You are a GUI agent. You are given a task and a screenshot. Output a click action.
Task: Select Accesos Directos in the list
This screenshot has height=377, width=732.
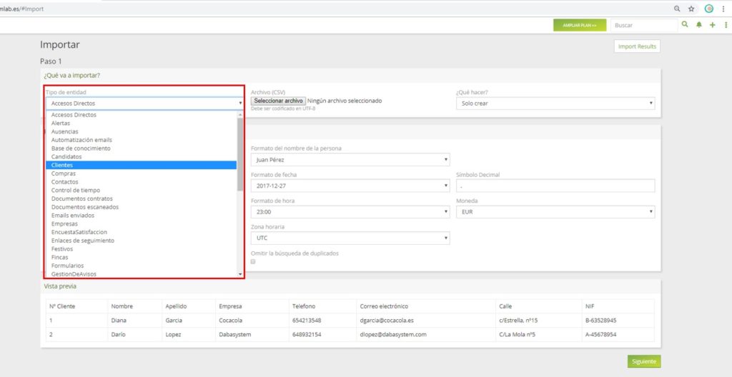[142, 115]
